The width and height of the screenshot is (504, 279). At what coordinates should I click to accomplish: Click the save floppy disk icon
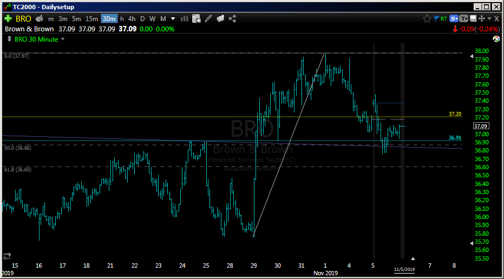473,18
